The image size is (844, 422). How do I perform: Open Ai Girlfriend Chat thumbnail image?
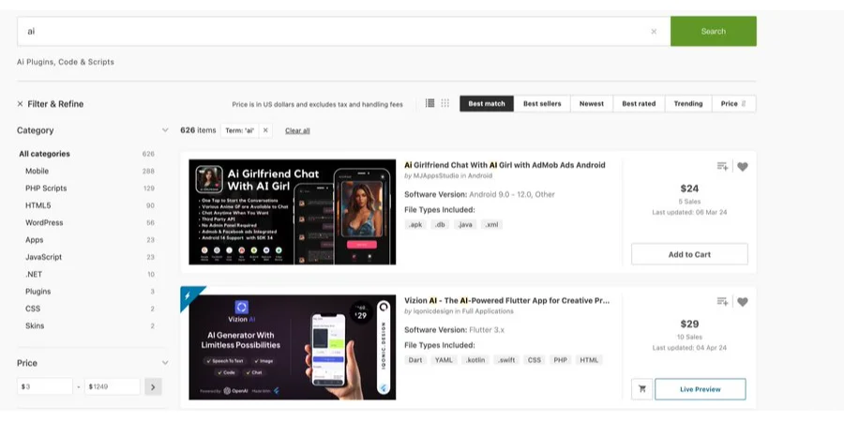pyautogui.click(x=293, y=212)
